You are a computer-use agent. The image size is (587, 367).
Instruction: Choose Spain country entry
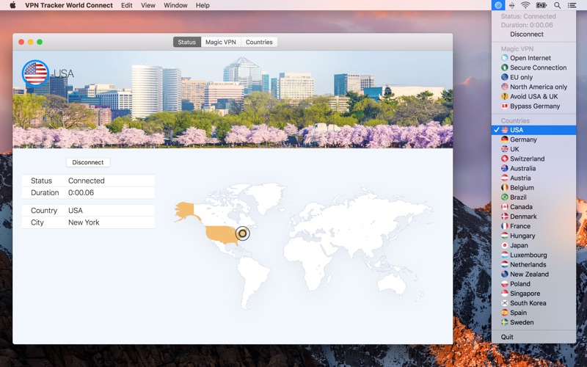[x=534, y=313]
